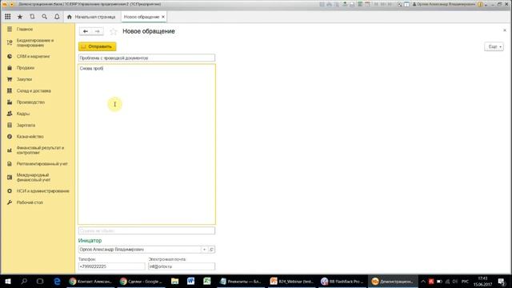Go forward with the right arrow button
Viewport: 512px width, 288px height.
point(98,31)
